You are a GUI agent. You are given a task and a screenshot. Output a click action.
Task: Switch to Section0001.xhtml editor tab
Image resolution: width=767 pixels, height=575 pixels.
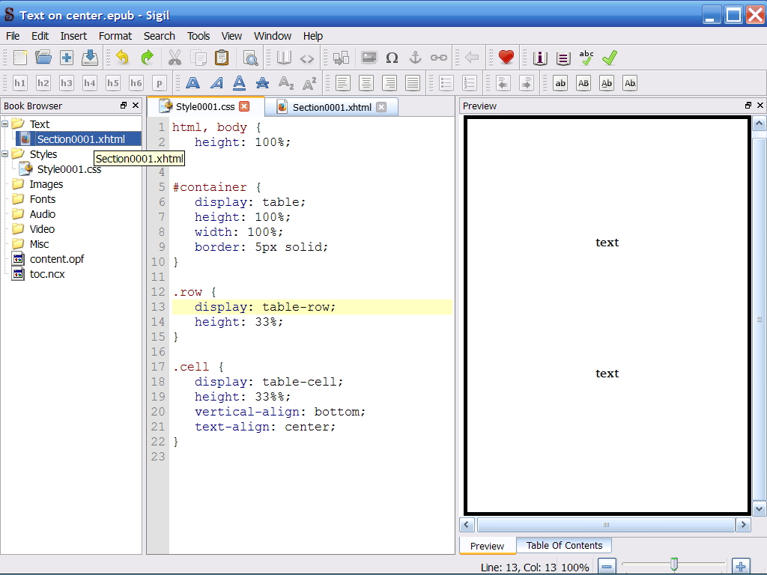[x=331, y=107]
